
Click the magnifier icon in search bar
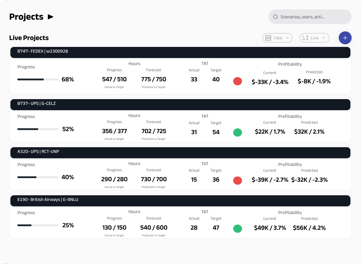pyautogui.click(x=275, y=17)
